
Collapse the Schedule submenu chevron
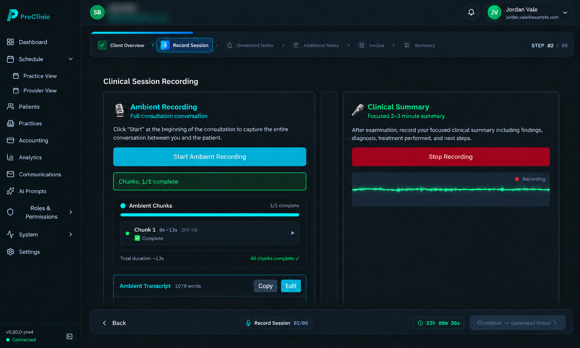(x=71, y=59)
